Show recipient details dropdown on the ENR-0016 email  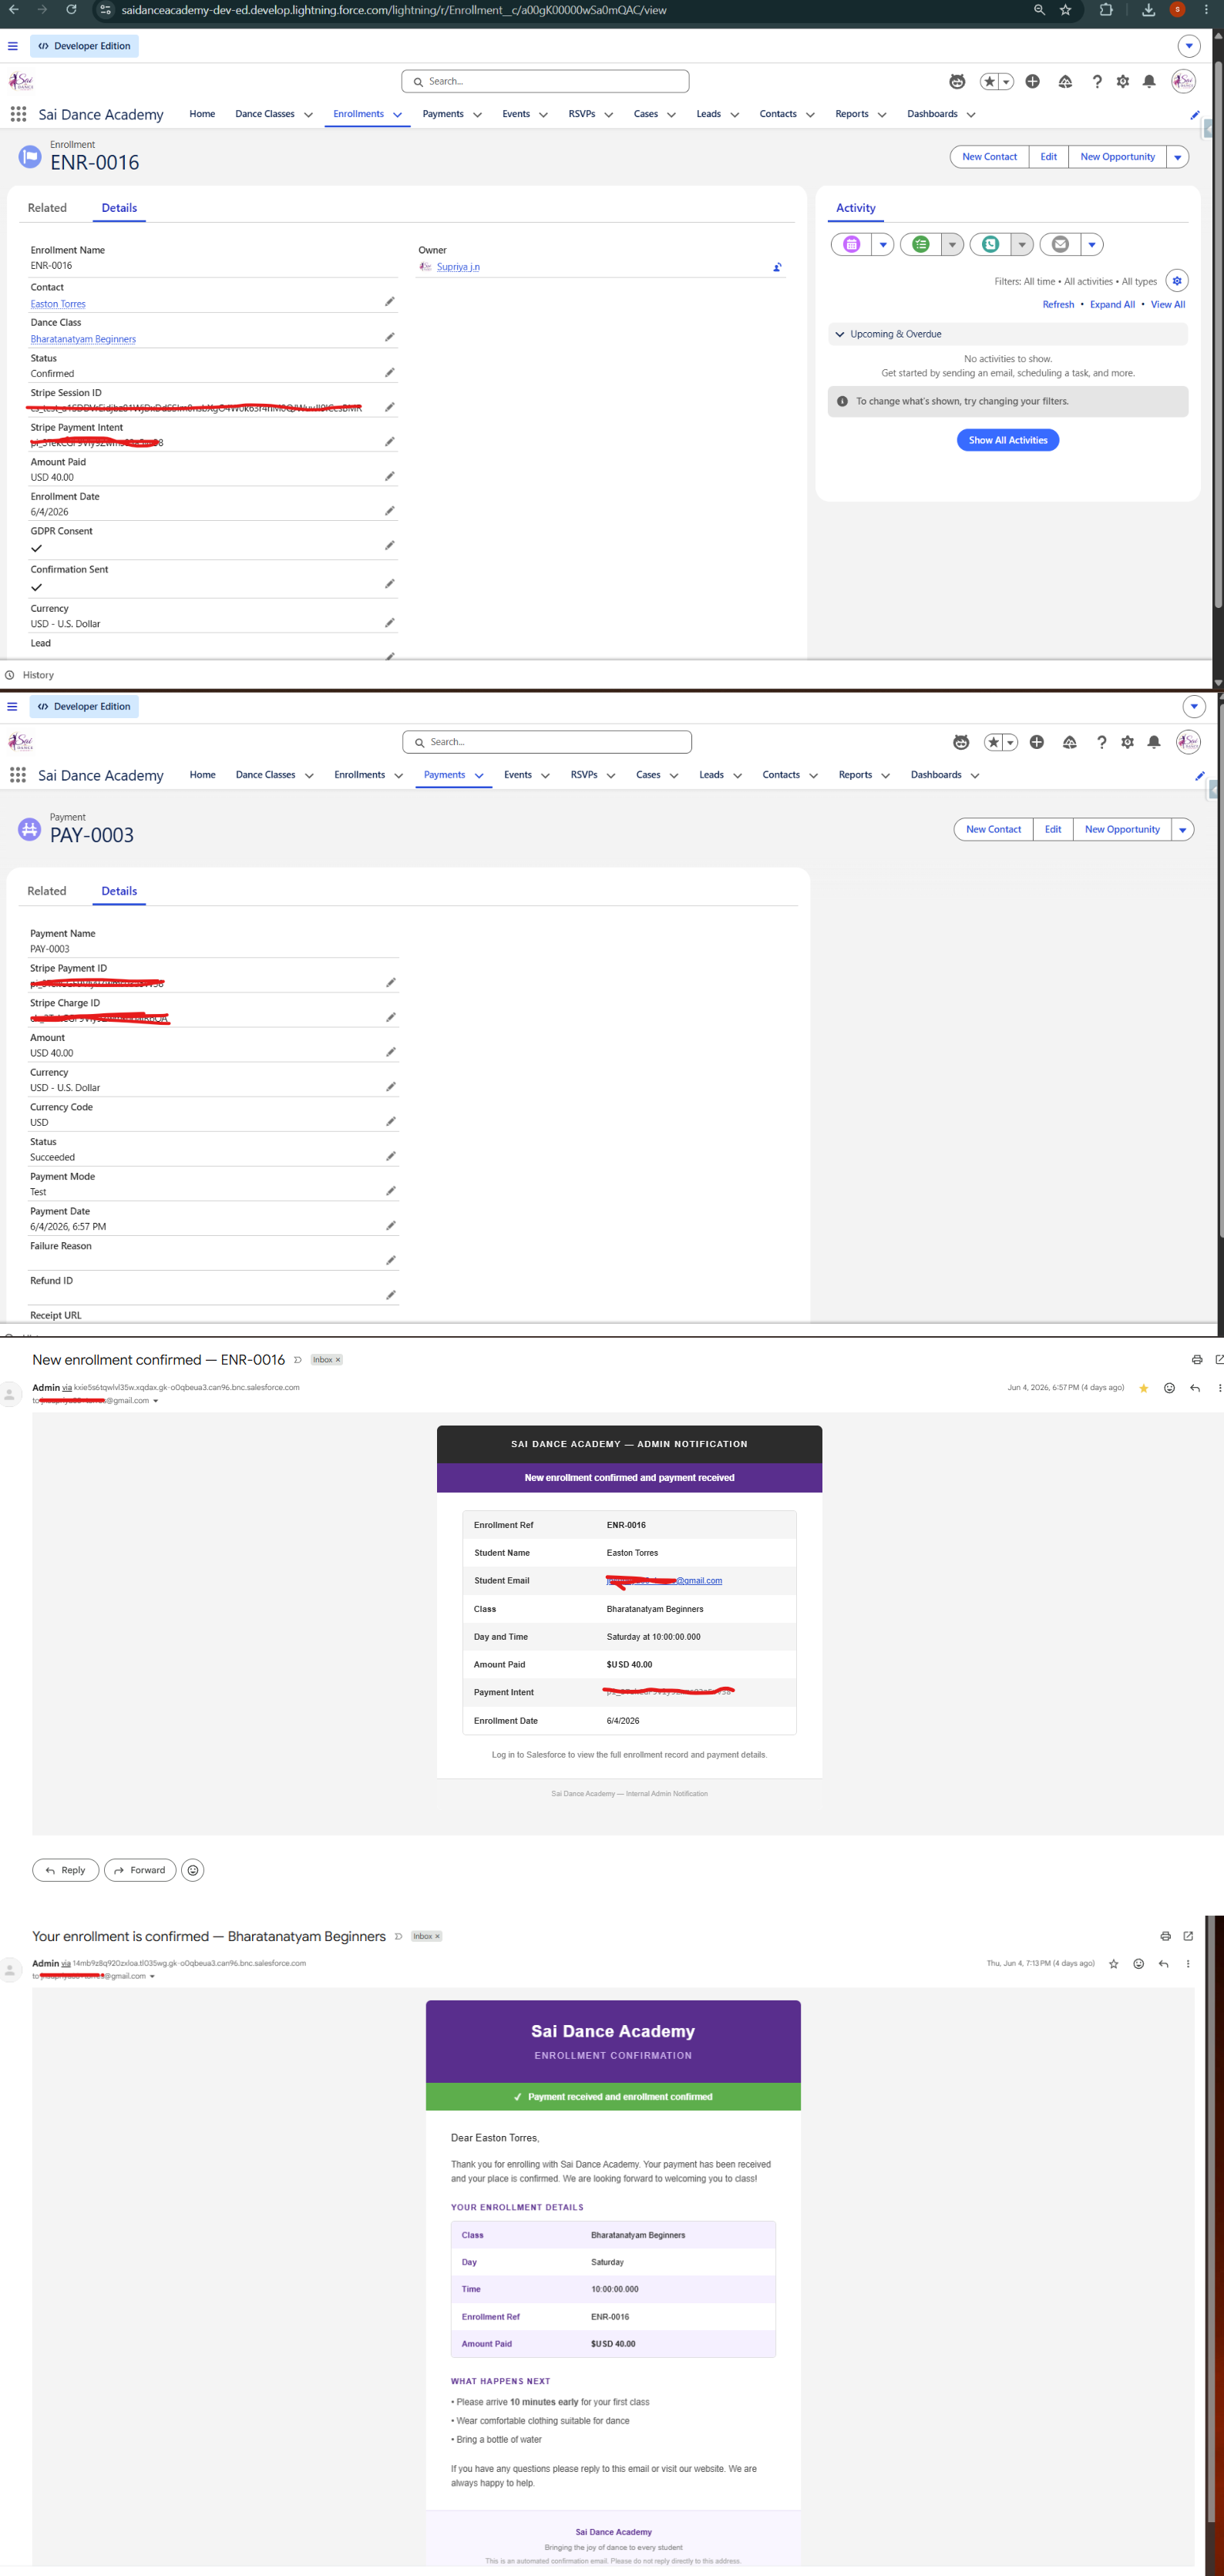[x=155, y=1401]
